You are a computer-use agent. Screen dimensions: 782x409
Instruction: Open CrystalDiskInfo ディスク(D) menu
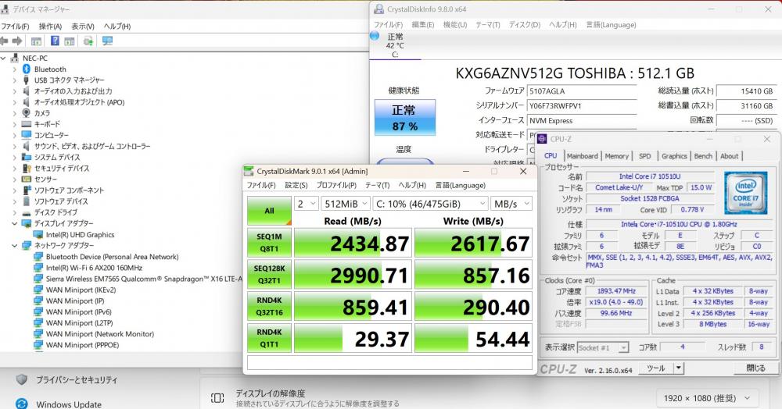click(524, 24)
